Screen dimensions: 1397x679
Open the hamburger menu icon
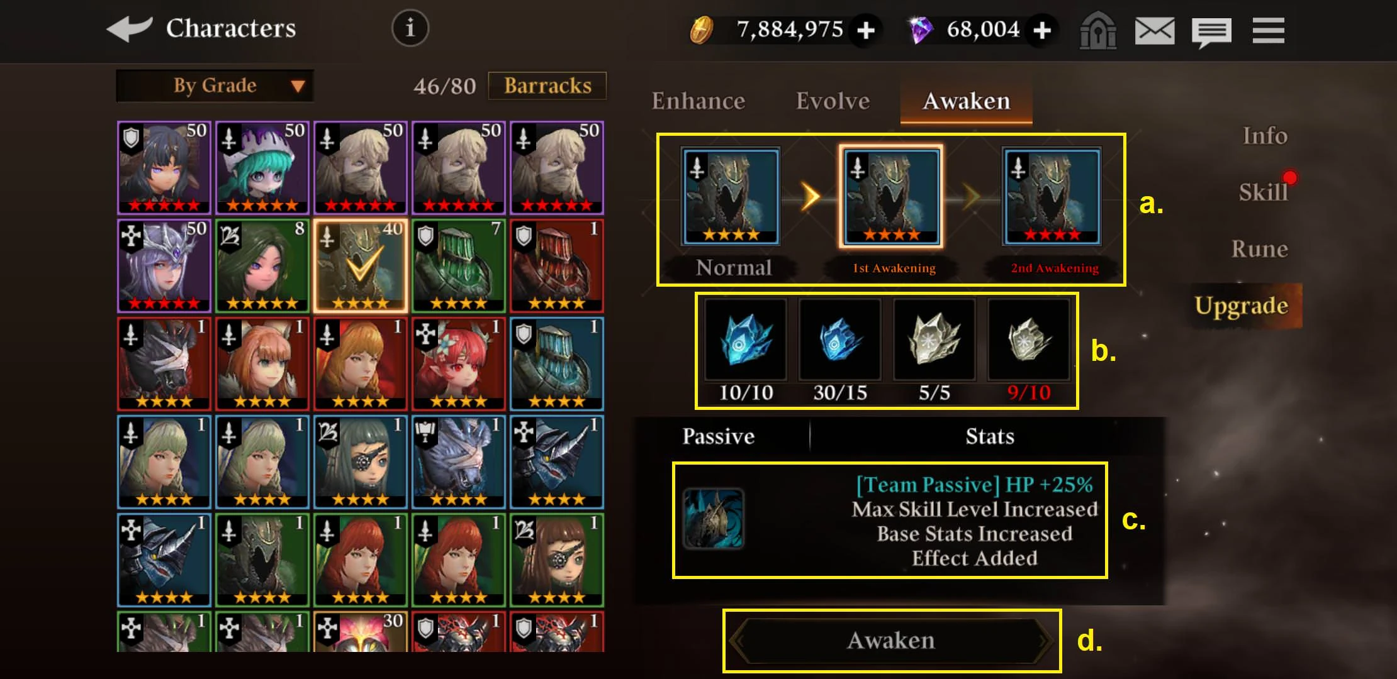pyautogui.click(x=1268, y=30)
